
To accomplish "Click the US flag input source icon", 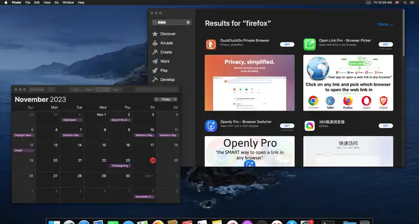I will click(397, 2).
